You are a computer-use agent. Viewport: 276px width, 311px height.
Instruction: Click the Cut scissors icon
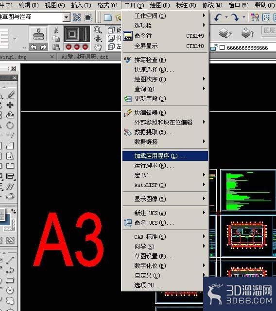(56, 31)
